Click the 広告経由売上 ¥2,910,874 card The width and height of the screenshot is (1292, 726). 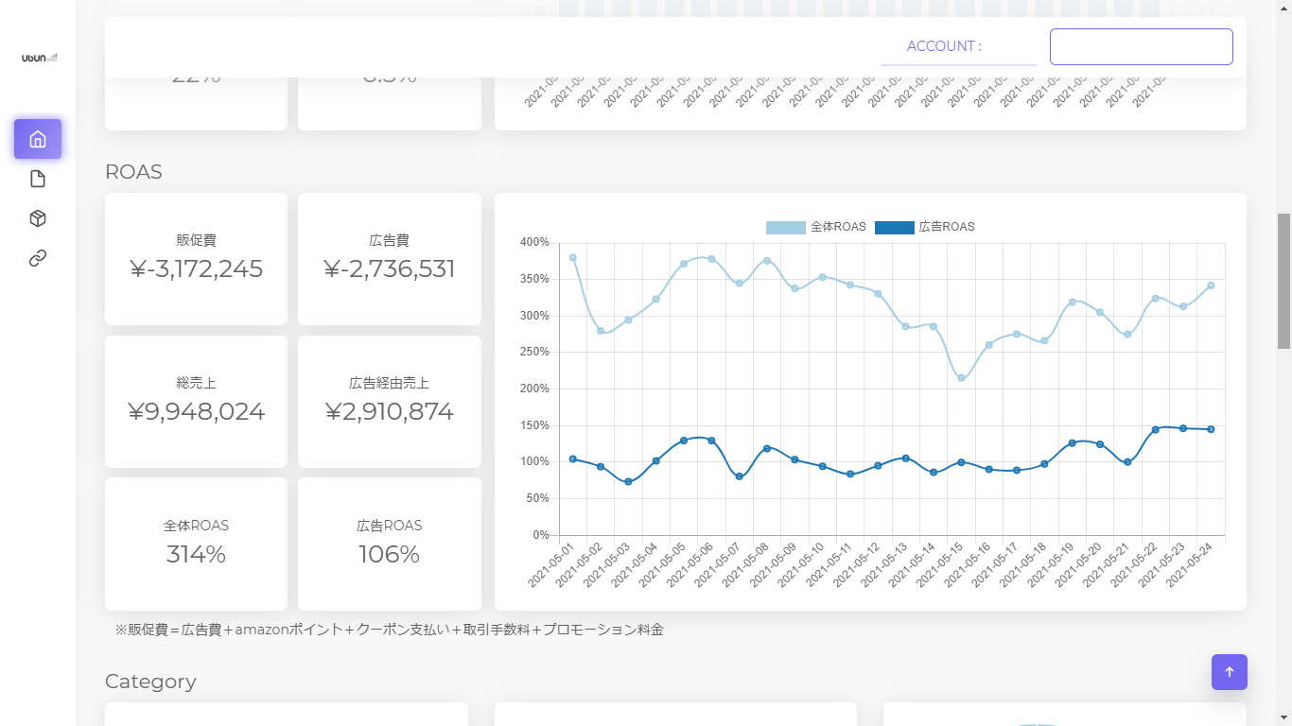point(390,402)
